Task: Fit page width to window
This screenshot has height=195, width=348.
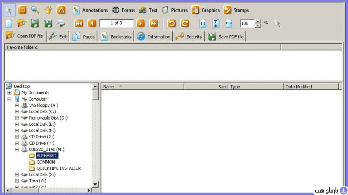Action: point(229,23)
